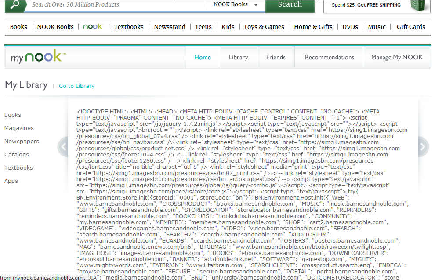
Task: Open the NOOK Books search category dropdown
Action: point(236,4)
